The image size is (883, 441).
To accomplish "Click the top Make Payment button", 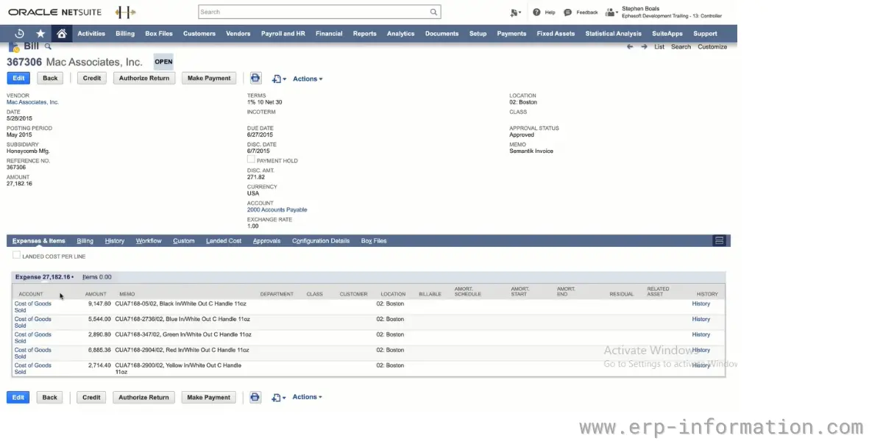I will point(209,78).
